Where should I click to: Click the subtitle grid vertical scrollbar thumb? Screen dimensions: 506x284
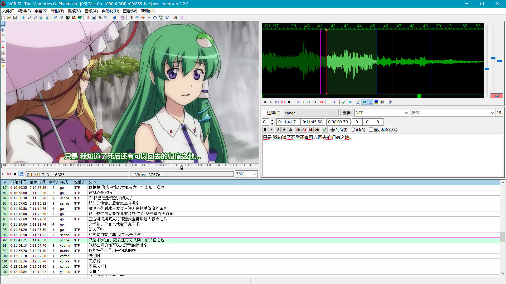(503, 237)
